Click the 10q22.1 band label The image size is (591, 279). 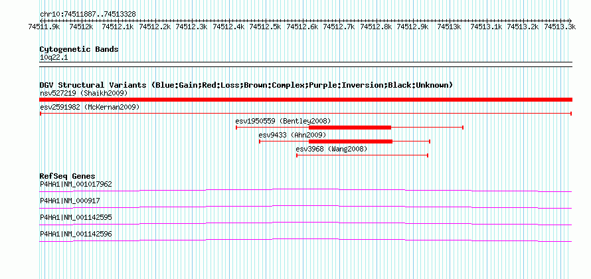pyautogui.click(x=54, y=58)
